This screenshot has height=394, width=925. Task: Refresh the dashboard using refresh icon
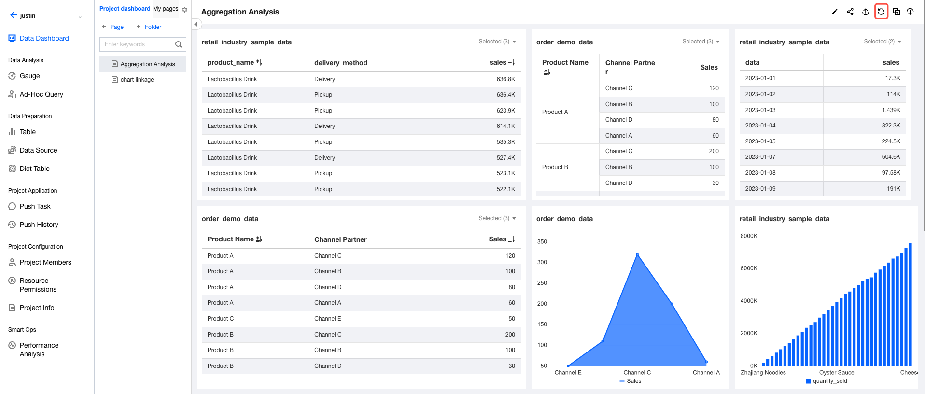881,12
